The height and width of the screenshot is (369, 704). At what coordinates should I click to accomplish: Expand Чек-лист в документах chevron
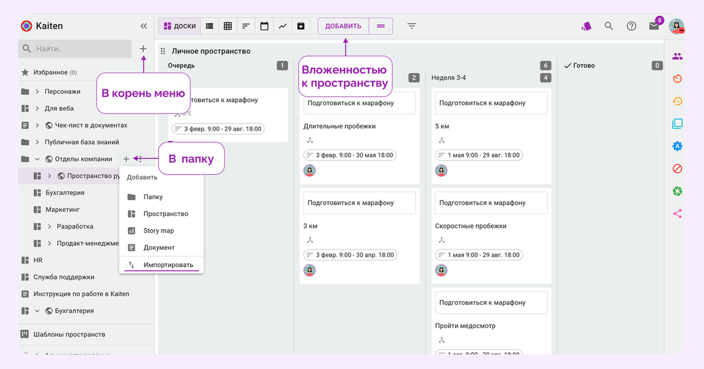[x=37, y=125]
